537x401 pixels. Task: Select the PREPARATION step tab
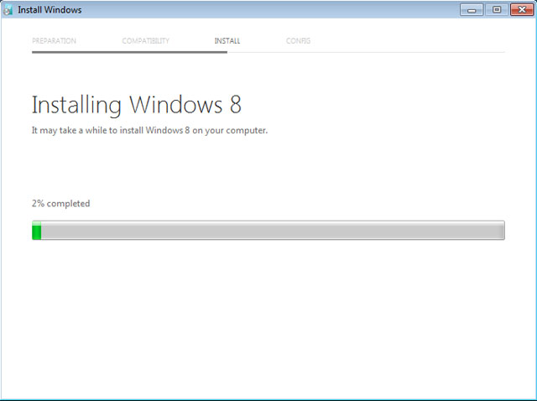[x=54, y=41]
